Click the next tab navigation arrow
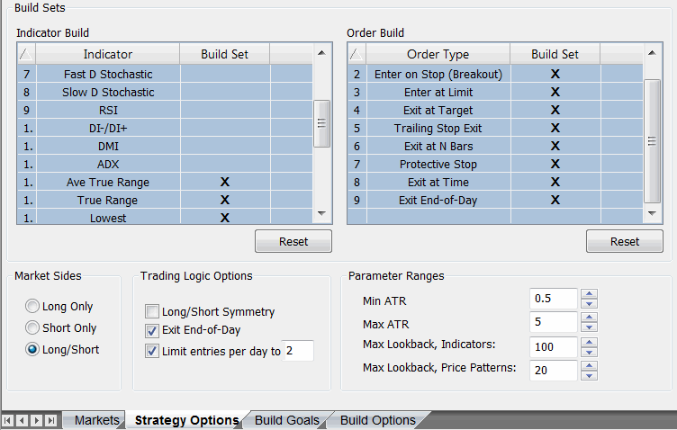This screenshot has width=677, height=430. click(36, 420)
